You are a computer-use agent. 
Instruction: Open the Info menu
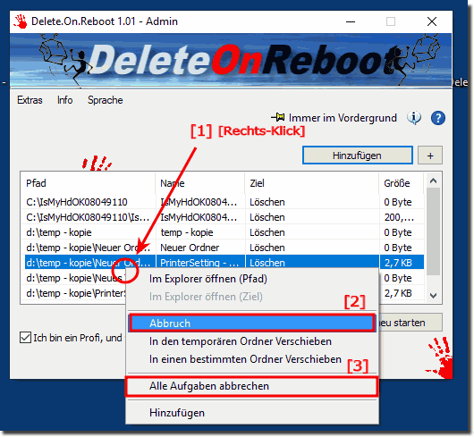(65, 100)
